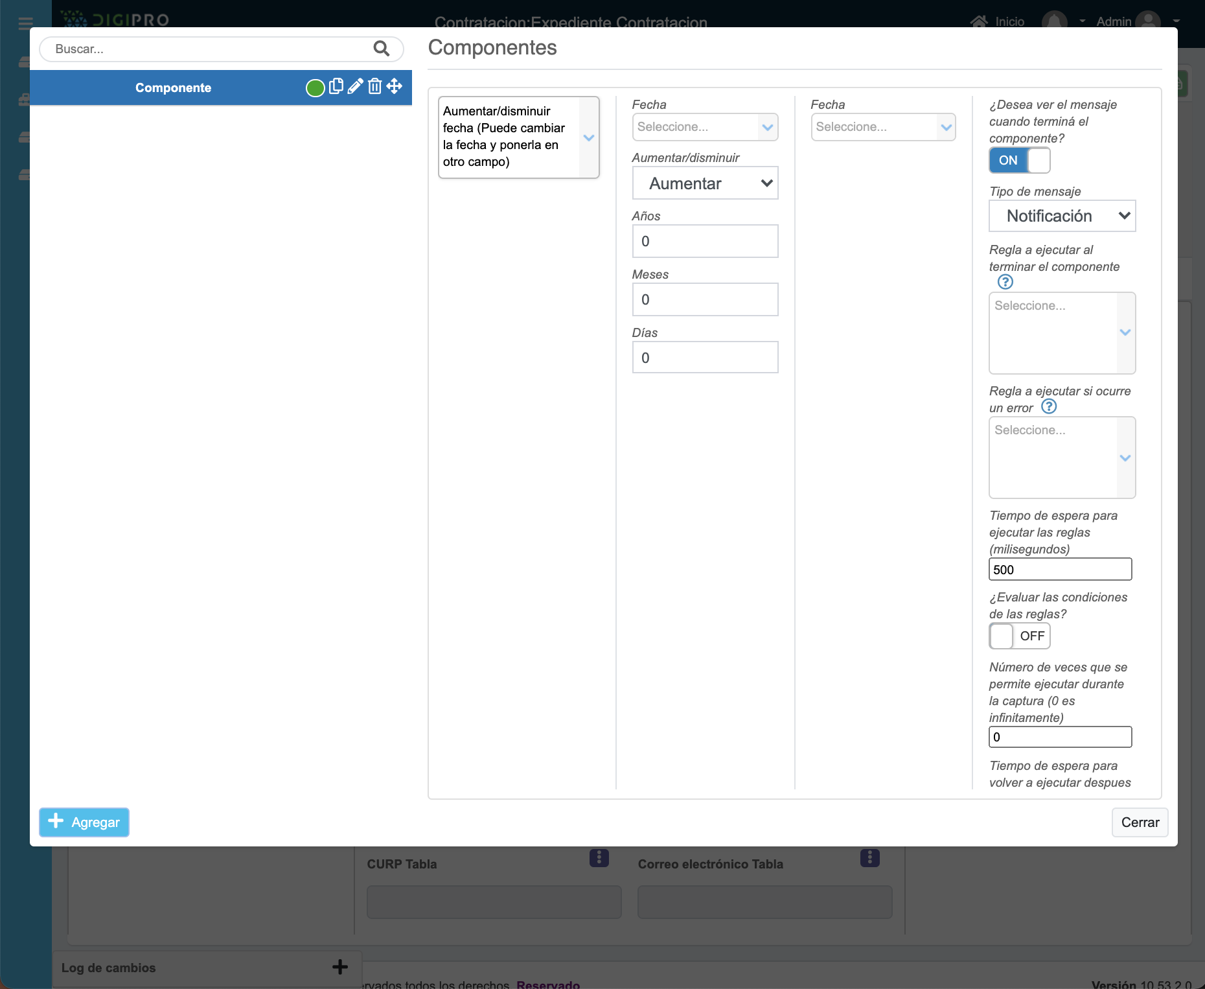Delete component using the trash icon
Image resolution: width=1205 pixels, height=989 pixels.
(x=374, y=87)
